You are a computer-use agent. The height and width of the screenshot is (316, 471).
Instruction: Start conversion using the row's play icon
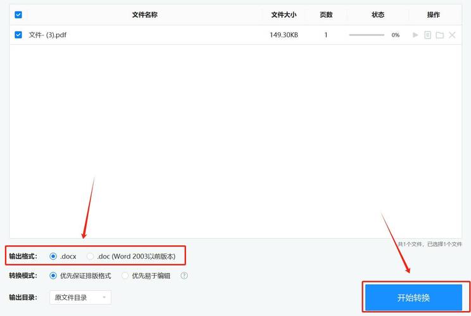[x=415, y=35]
